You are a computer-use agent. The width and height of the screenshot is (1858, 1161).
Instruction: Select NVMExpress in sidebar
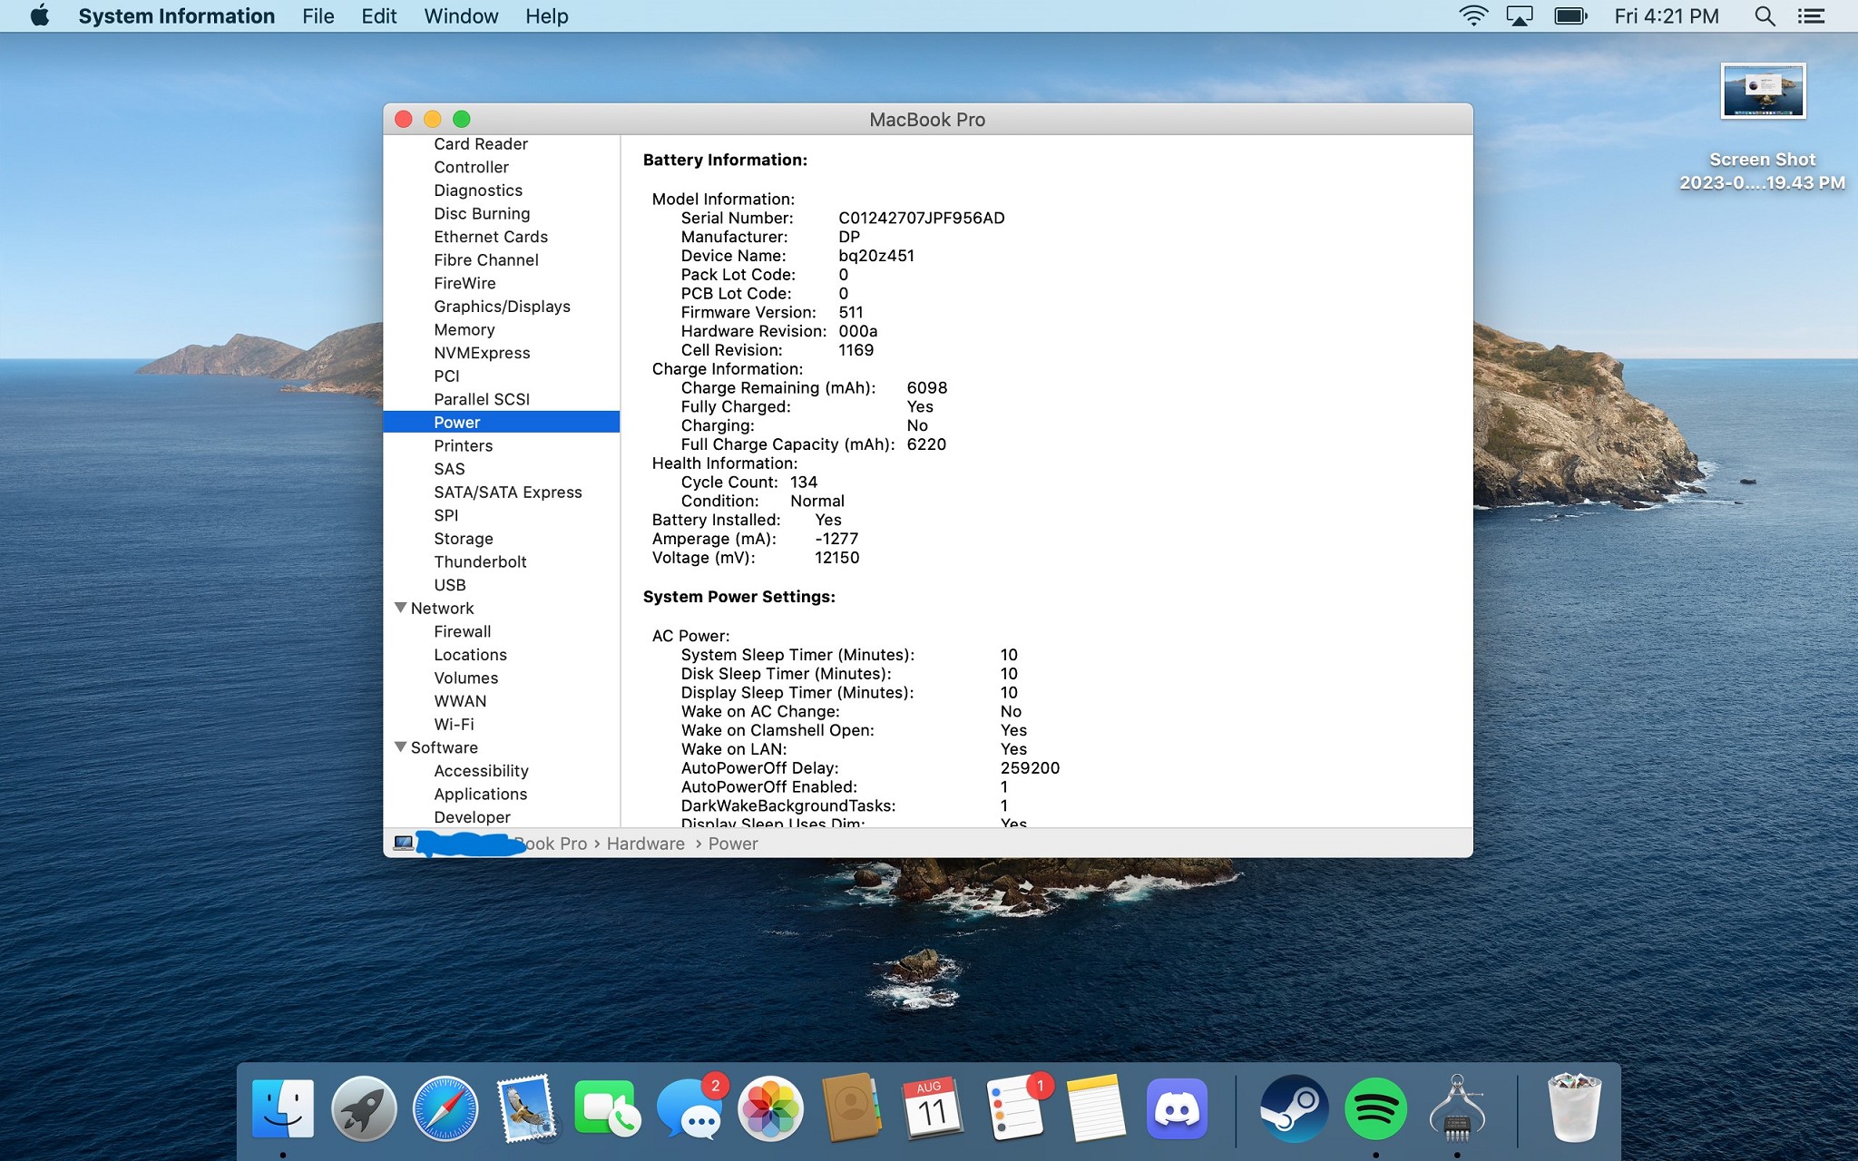tap(482, 353)
